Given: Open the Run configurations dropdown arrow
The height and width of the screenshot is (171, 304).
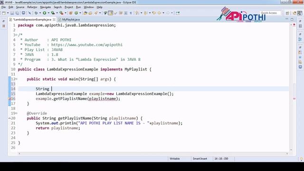Looking at the screenshot, I should [48, 13].
